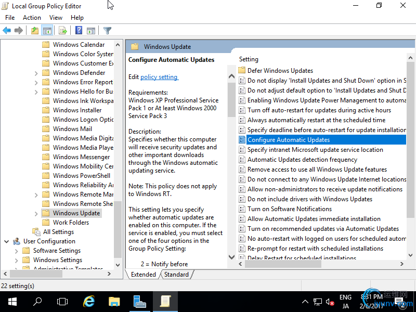Open the Help menu
Viewport: 416px width, 312px height.
pyautogui.click(x=77, y=18)
